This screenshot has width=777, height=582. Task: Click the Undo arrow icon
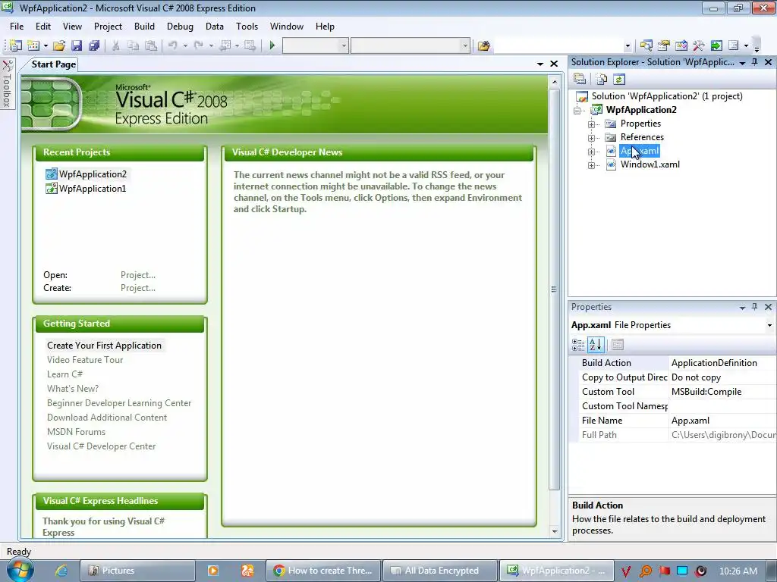pos(172,45)
